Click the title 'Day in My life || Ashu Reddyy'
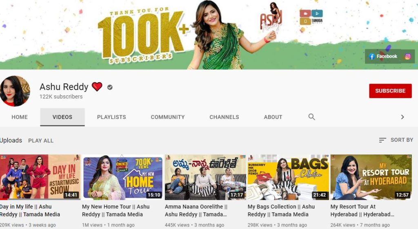Screen dimensions: 418x229 tap(30, 210)
